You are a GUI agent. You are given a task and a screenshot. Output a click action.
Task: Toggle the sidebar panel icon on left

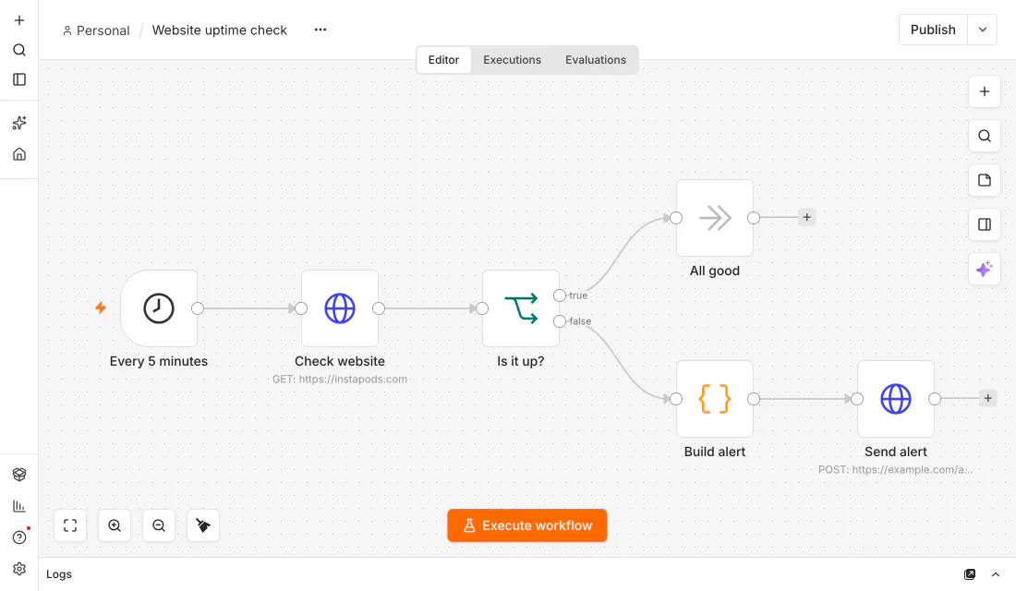[19, 79]
